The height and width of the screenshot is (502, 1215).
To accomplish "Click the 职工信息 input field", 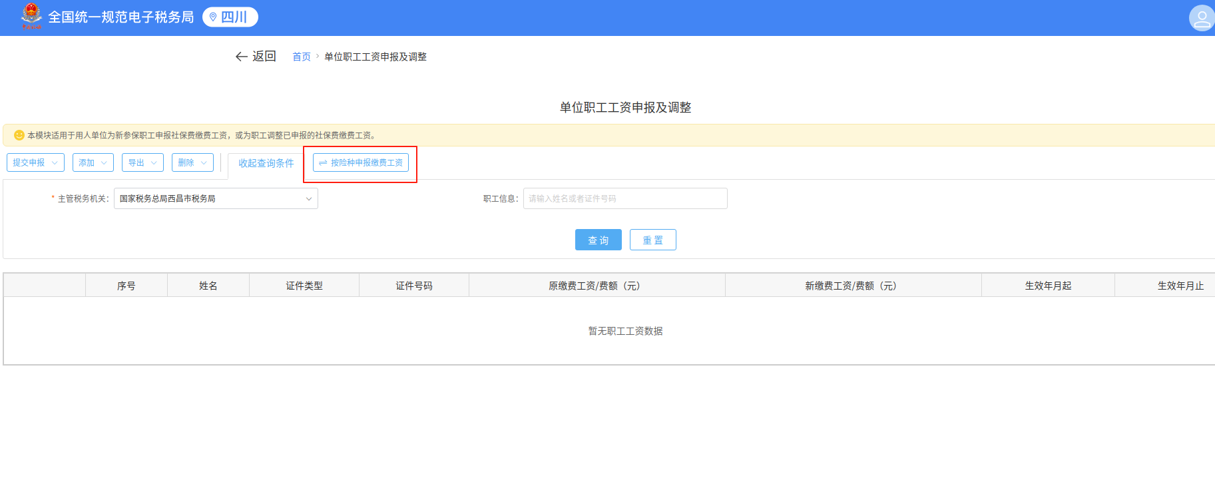I will pos(624,198).
